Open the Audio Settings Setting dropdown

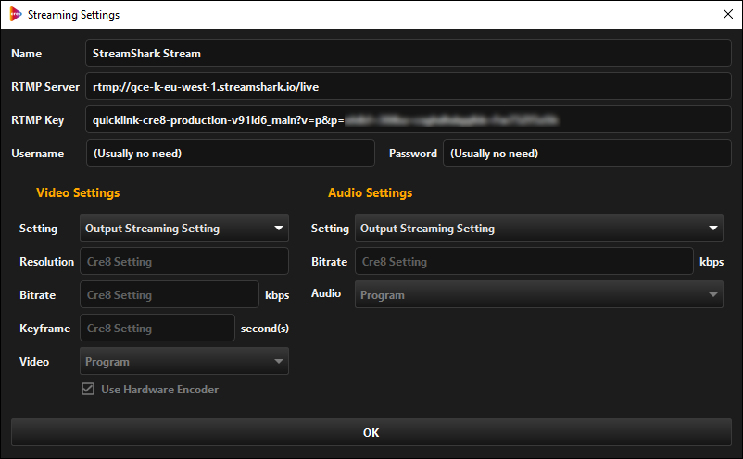[x=539, y=228]
